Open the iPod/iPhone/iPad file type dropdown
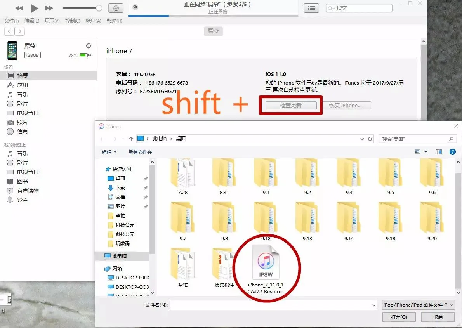 418,305
